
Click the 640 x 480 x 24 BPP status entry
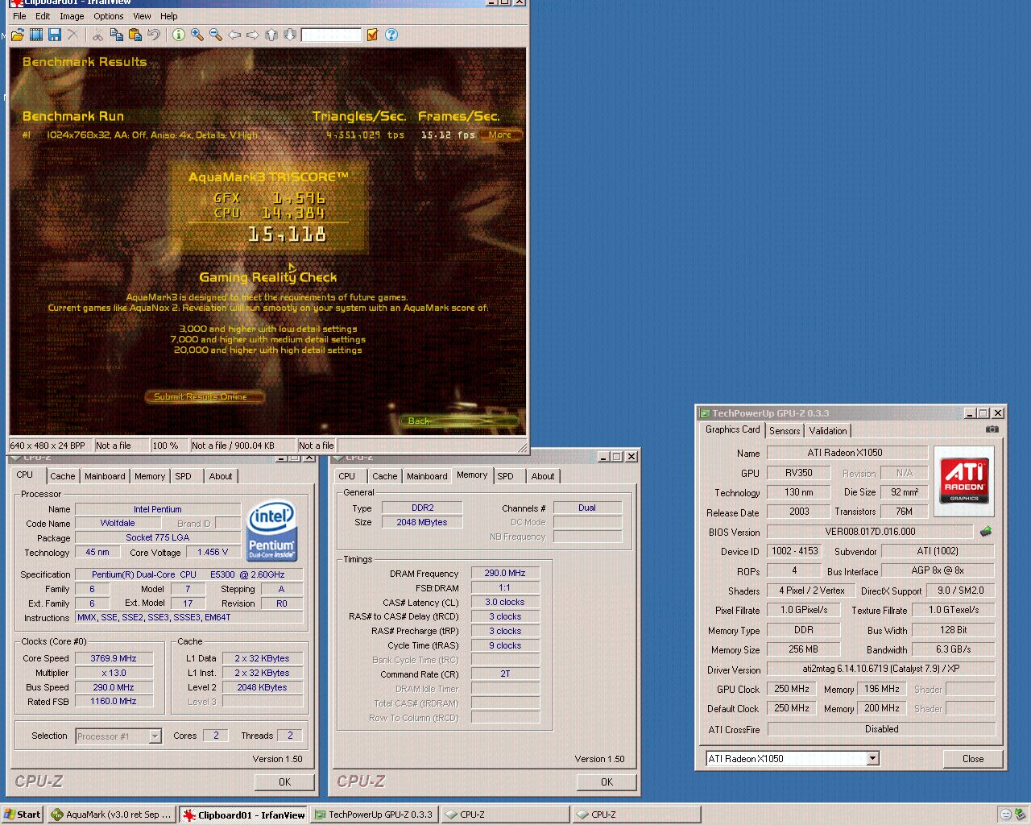point(50,446)
